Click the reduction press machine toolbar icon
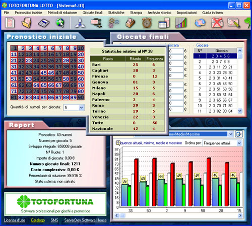The image size is (252, 226). (96, 23)
